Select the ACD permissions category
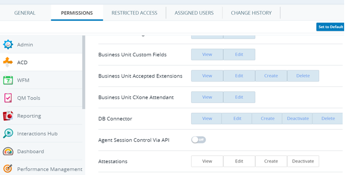The height and width of the screenshot is (175, 346). pos(41,62)
